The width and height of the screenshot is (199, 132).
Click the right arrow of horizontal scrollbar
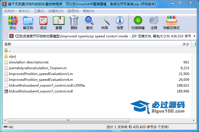194,120
